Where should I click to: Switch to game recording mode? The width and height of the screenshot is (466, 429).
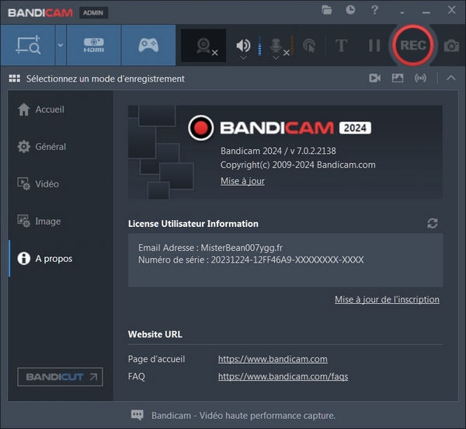tap(148, 45)
